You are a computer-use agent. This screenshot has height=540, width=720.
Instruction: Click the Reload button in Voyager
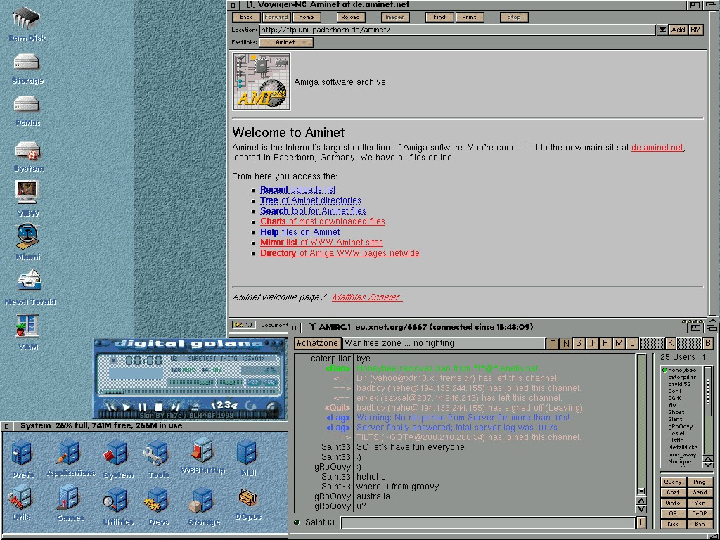350,17
